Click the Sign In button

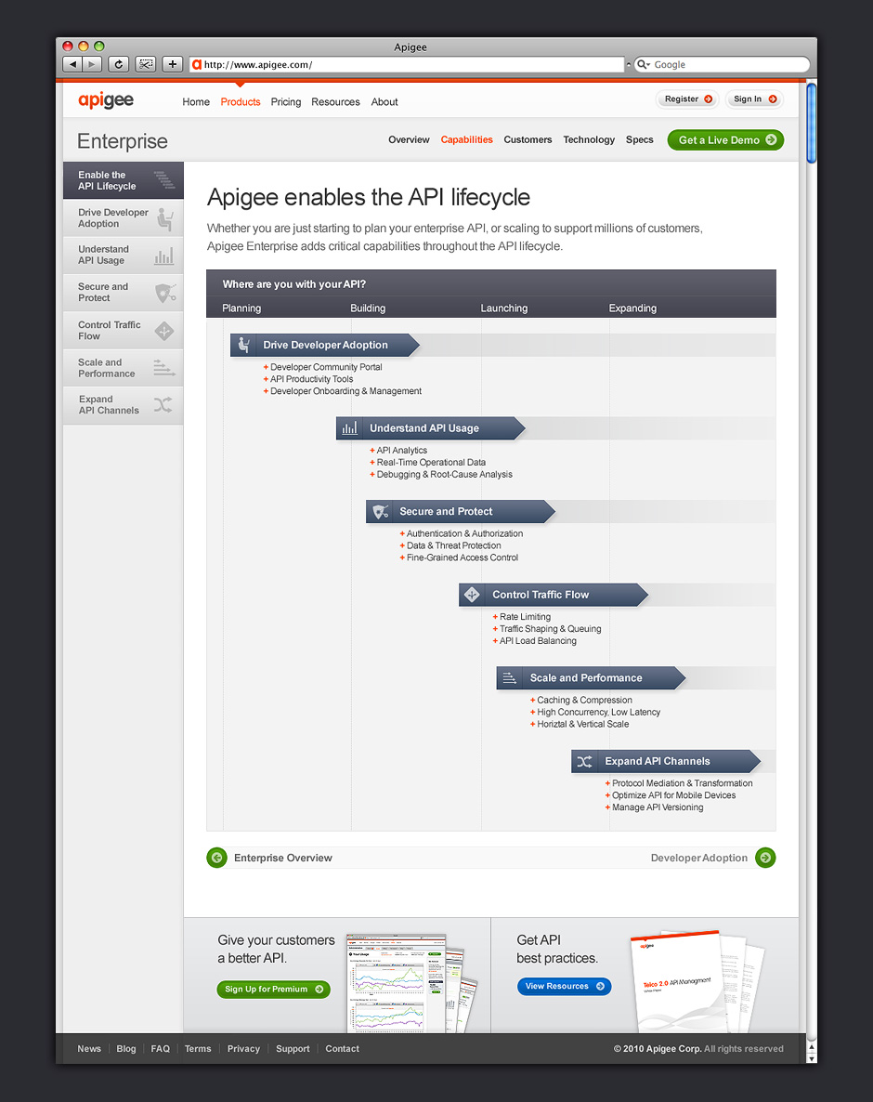[x=754, y=99]
